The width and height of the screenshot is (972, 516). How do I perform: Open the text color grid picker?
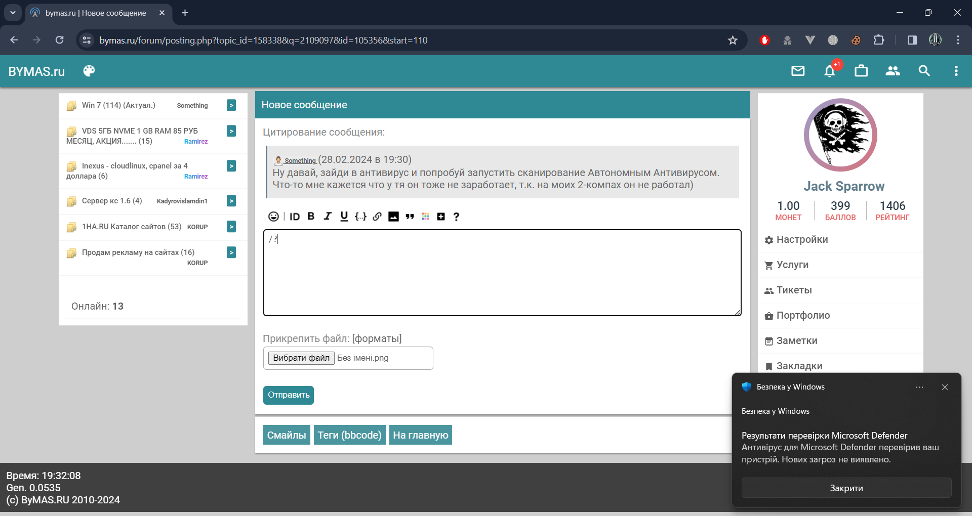pyautogui.click(x=425, y=217)
